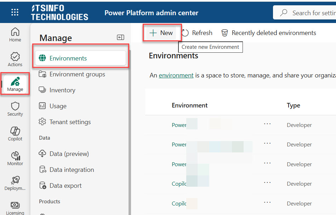Screen dimensions: 336x215
Task: Open the app launcher waffle icon
Action: pos(15,12)
